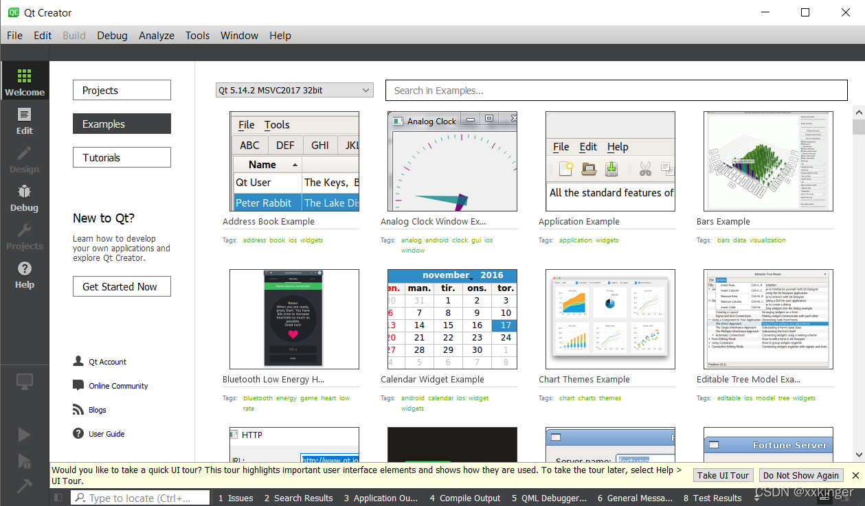
Task: Open Address Book Example thumbnail
Action: point(294,161)
